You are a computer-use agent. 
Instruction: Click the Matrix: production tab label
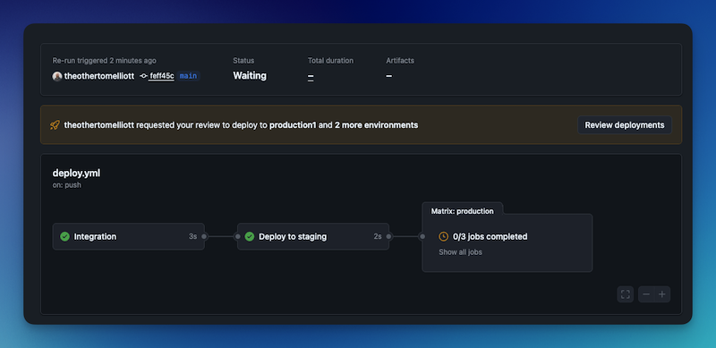point(462,211)
